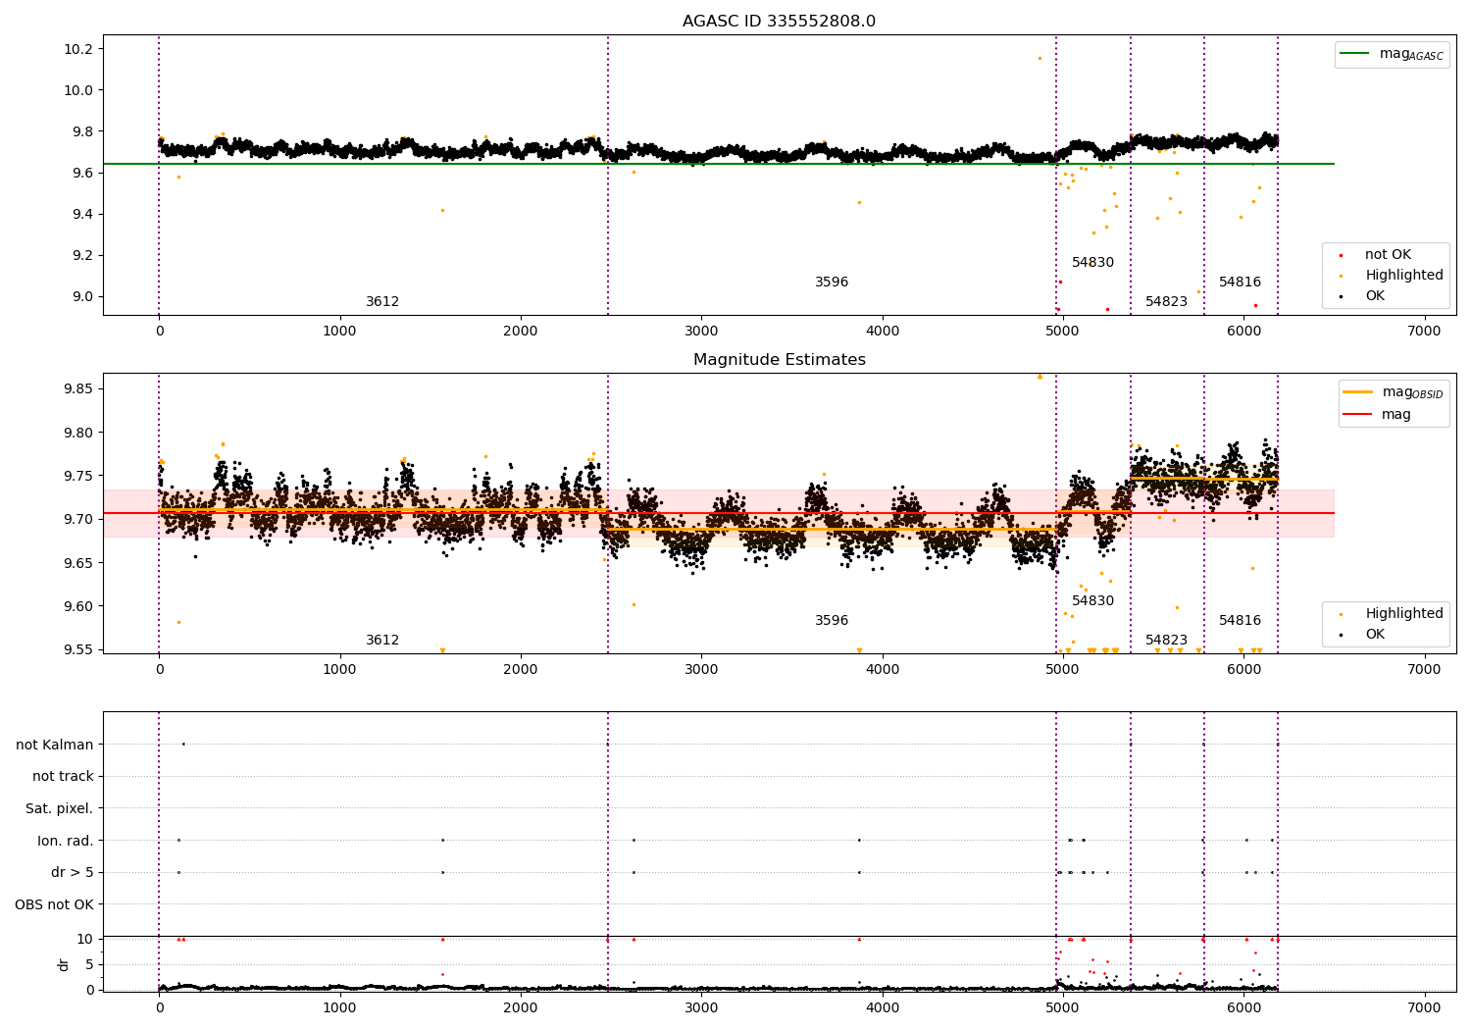Click the 3000 x-tick under Magnitude Estimates plot
This screenshot has height=1030, width=1471.
[x=701, y=669]
